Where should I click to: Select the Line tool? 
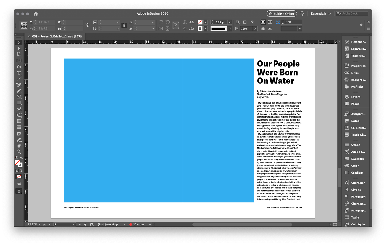point(19,79)
